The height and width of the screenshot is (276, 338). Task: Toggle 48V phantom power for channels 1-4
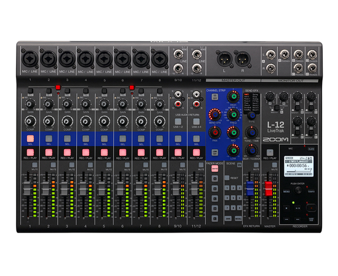tap(58, 87)
